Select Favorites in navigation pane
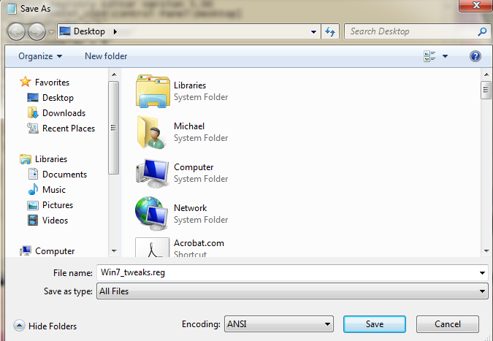The image size is (493, 341). (52, 83)
